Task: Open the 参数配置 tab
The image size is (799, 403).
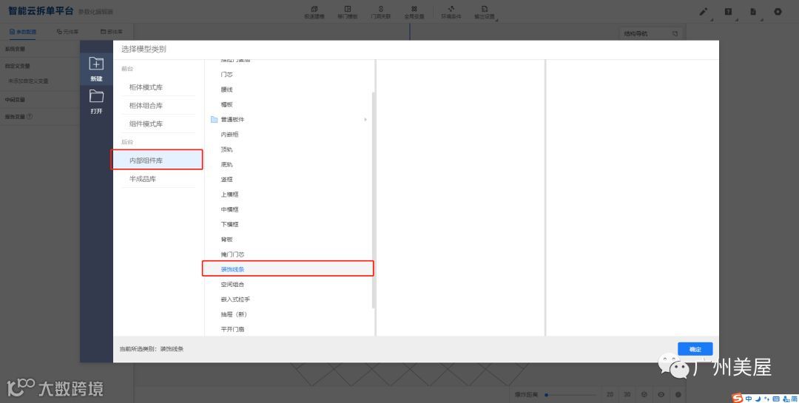Action: 23,32
